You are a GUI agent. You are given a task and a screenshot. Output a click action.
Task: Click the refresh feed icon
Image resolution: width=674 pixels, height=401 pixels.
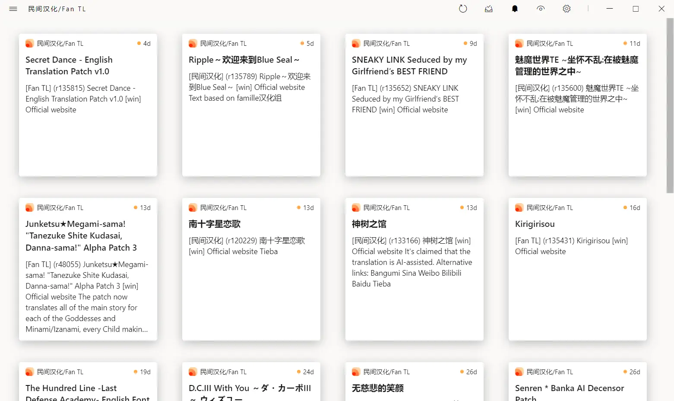[463, 9]
